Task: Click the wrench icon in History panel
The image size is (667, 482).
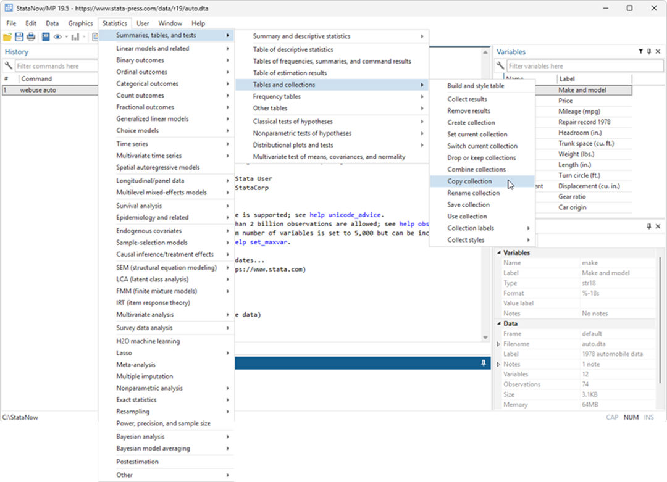Action: [8, 65]
